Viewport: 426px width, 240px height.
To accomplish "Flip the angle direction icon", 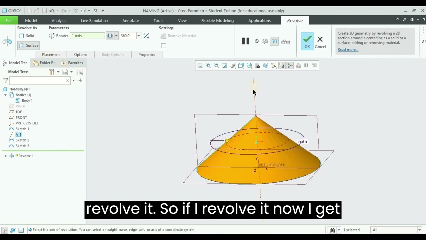I will (x=146, y=36).
